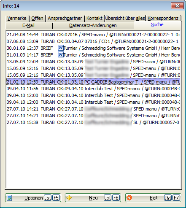This screenshot has height=208, width=186.
Task: Switch to the Übersicht über alles tab
Action: [x=125, y=18]
